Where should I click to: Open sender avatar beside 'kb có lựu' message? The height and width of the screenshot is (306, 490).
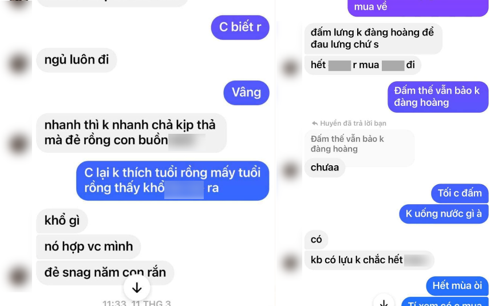[x=290, y=261]
